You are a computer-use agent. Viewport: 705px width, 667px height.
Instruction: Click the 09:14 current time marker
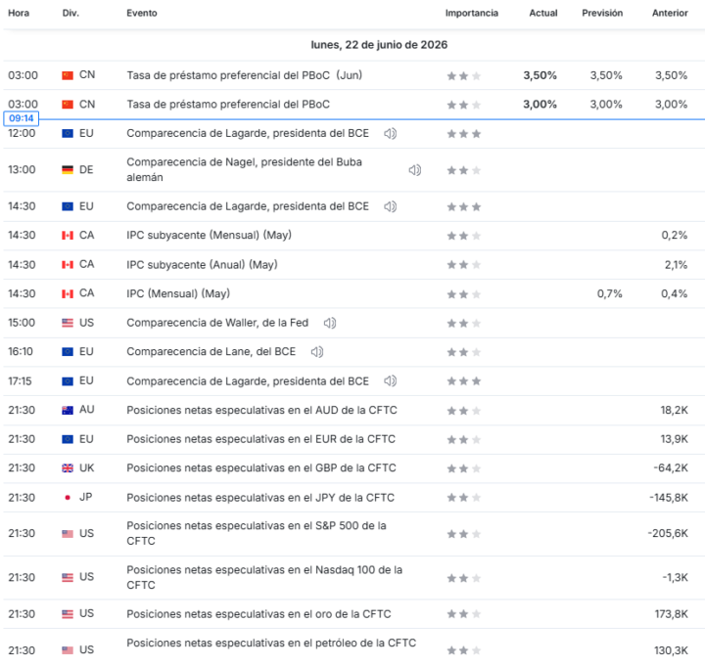(x=22, y=118)
